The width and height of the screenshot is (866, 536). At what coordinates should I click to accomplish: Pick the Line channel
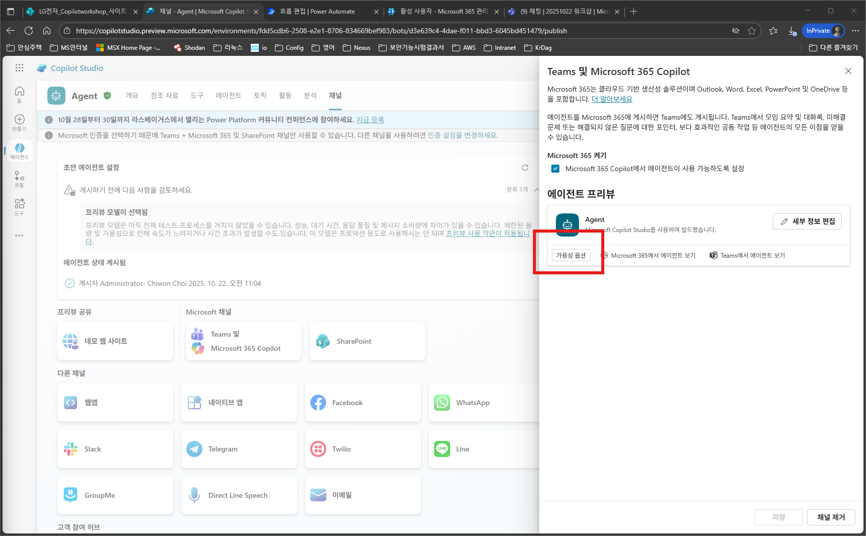(x=484, y=449)
